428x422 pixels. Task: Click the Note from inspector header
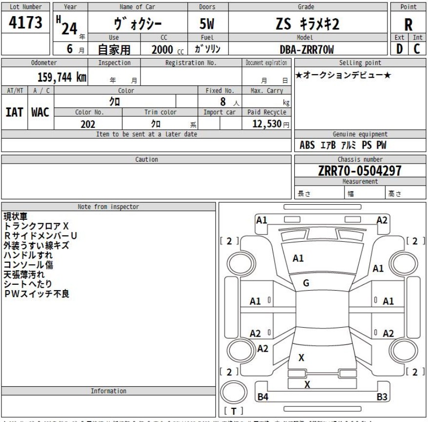click(x=108, y=207)
